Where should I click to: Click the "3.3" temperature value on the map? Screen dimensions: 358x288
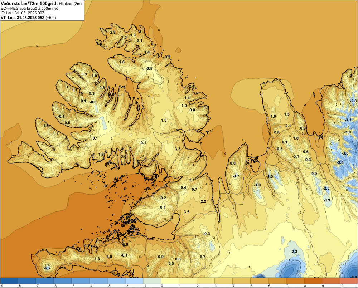(x=178, y=149)
